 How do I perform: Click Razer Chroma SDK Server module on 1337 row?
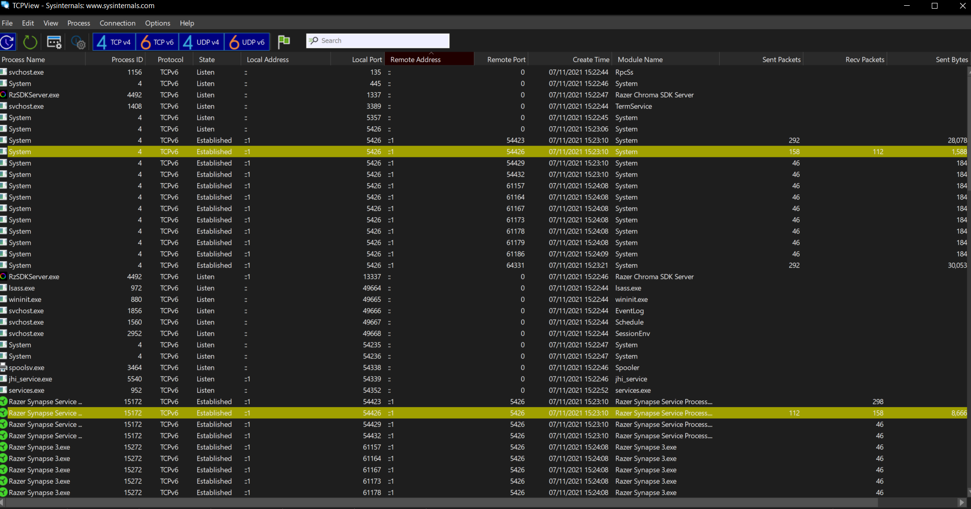point(654,95)
